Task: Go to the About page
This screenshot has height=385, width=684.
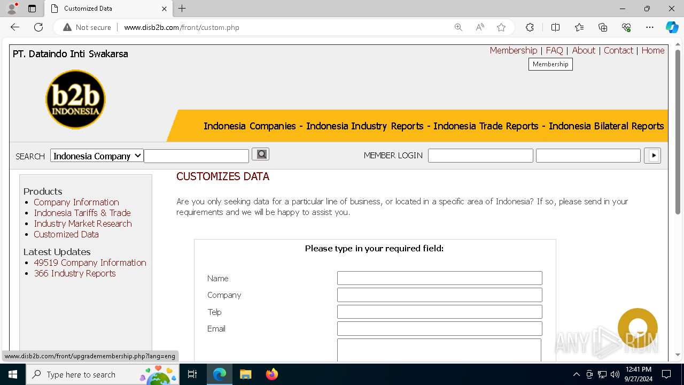Action: tap(584, 50)
